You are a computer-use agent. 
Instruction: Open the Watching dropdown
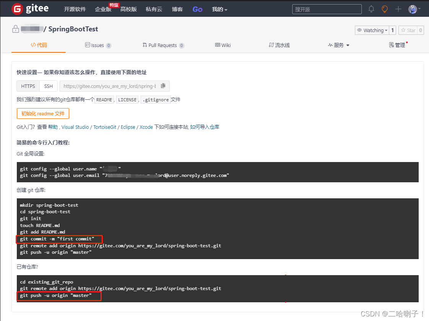click(372, 30)
